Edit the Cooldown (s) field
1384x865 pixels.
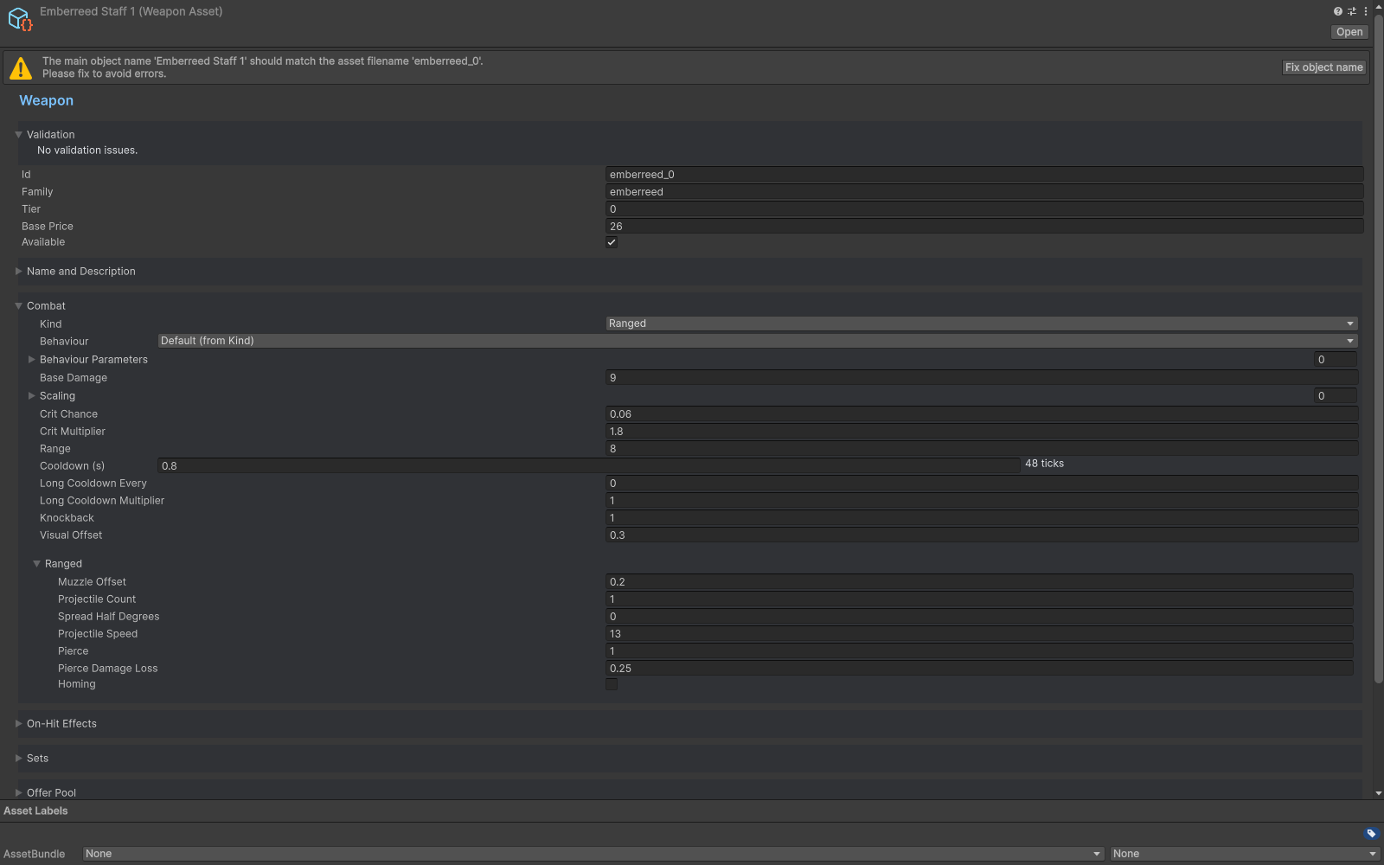pos(589,466)
